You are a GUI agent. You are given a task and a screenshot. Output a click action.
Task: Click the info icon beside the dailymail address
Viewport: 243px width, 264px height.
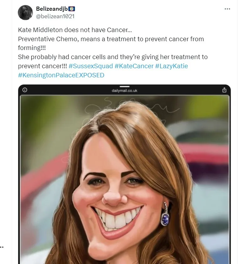click(x=25, y=90)
